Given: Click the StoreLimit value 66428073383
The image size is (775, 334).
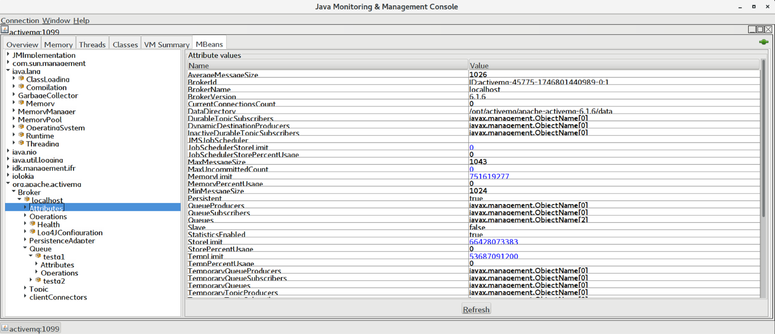Looking at the screenshot, I should (494, 242).
